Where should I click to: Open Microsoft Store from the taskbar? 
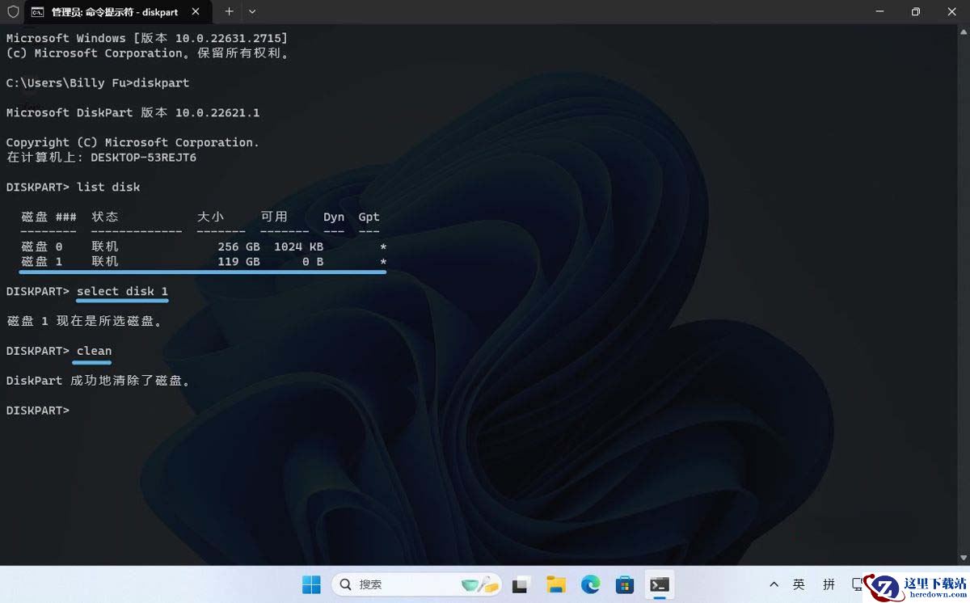click(624, 584)
